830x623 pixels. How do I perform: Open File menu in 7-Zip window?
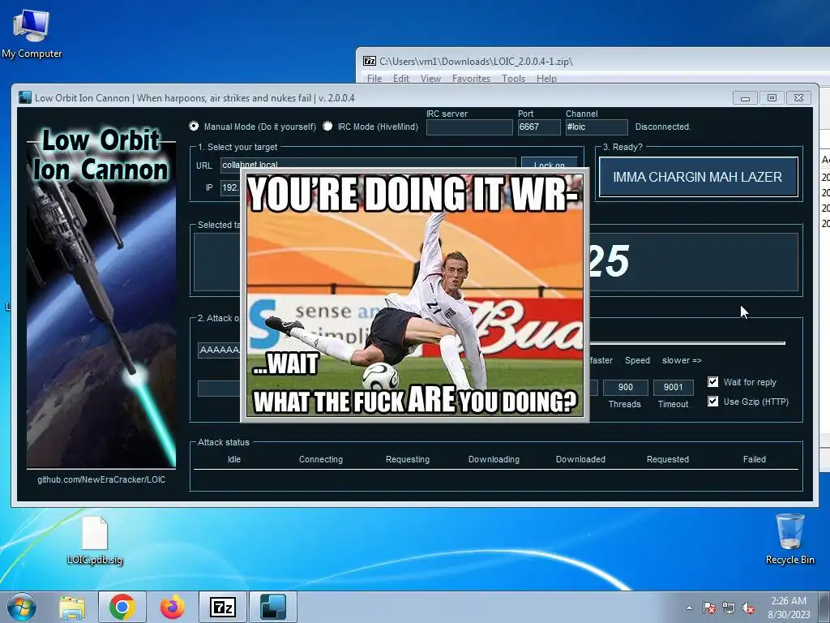pos(374,79)
